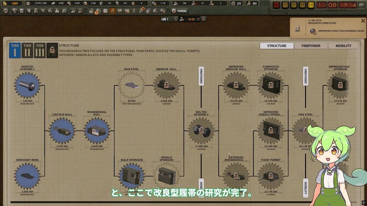Select the Firepower research tree tab
The width and height of the screenshot is (367, 206).
tap(311, 46)
